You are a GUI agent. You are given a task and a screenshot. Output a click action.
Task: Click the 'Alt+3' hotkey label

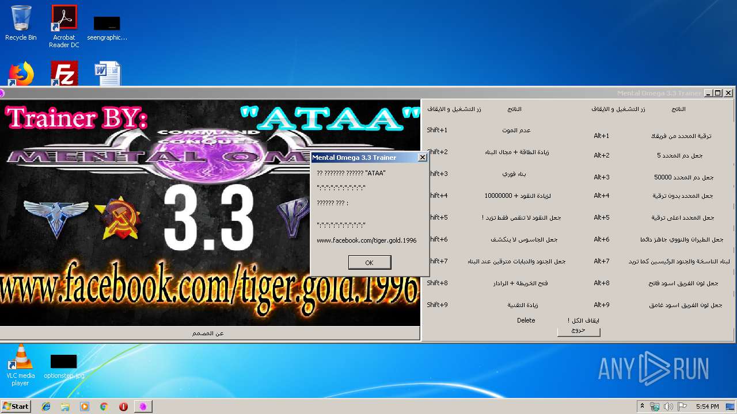pos(602,177)
